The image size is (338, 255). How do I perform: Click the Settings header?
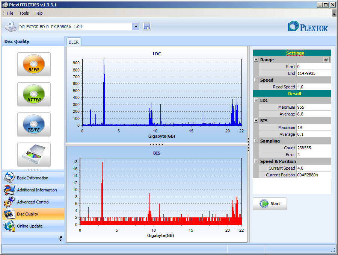click(x=292, y=53)
